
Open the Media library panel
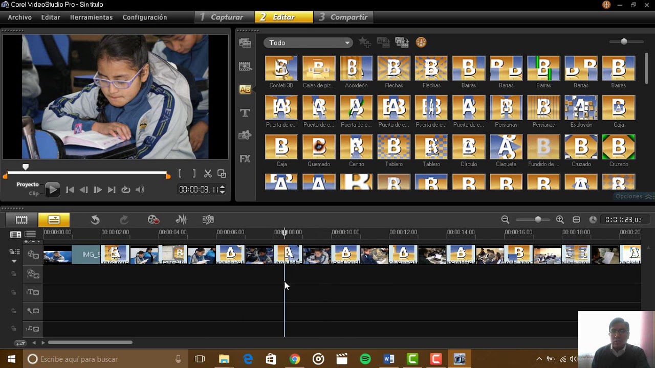tap(245, 42)
